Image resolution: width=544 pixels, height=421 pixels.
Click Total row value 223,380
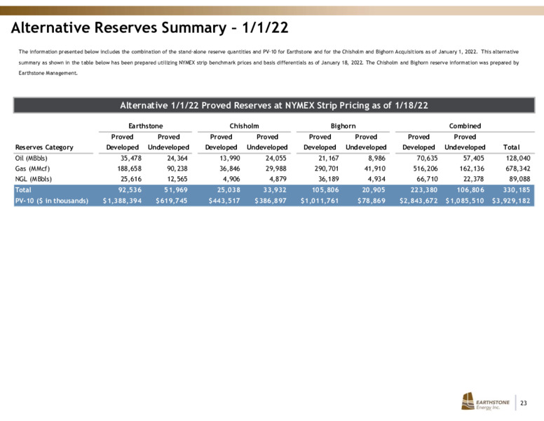(x=424, y=190)
